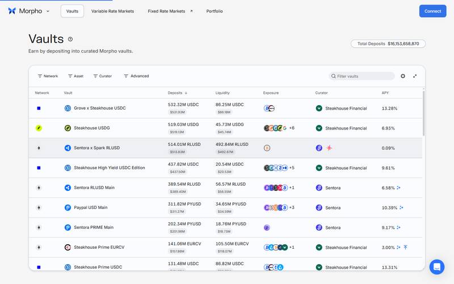
Task: Click Steakhouse Financial curator logo in Grove row
Action: pos(319,108)
